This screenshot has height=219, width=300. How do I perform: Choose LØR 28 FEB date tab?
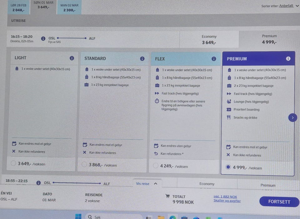18,8
